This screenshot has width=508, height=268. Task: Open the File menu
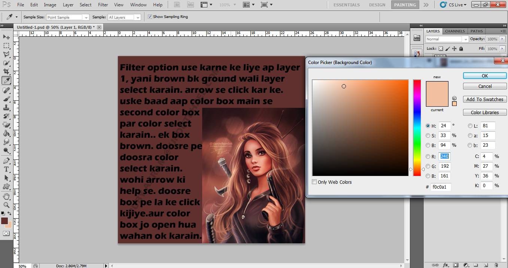click(x=21, y=5)
